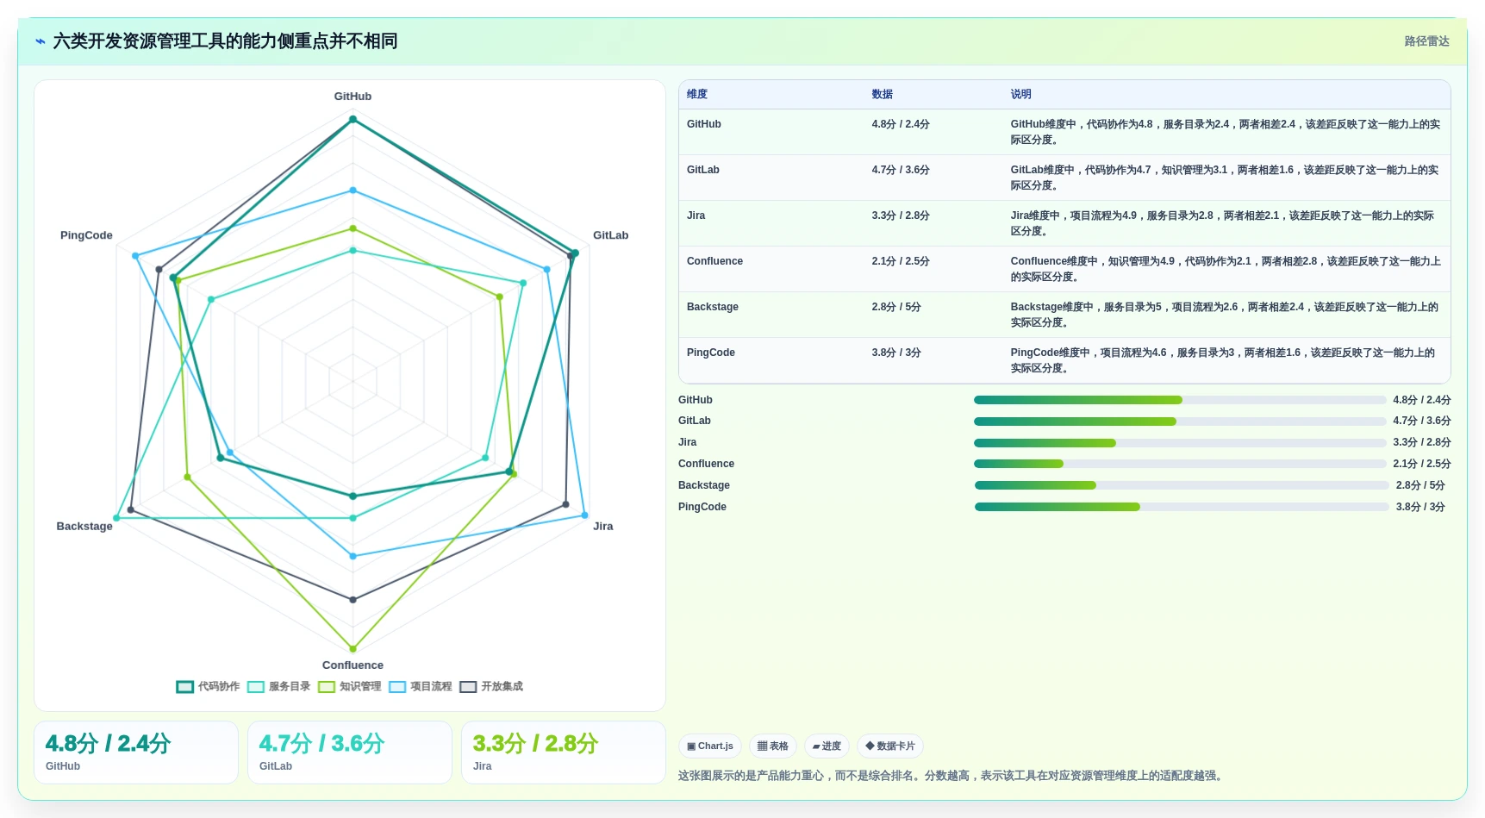This screenshot has height=818, width=1485.
Task: Click the GitHub row in the table
Action: (1064, 132)
